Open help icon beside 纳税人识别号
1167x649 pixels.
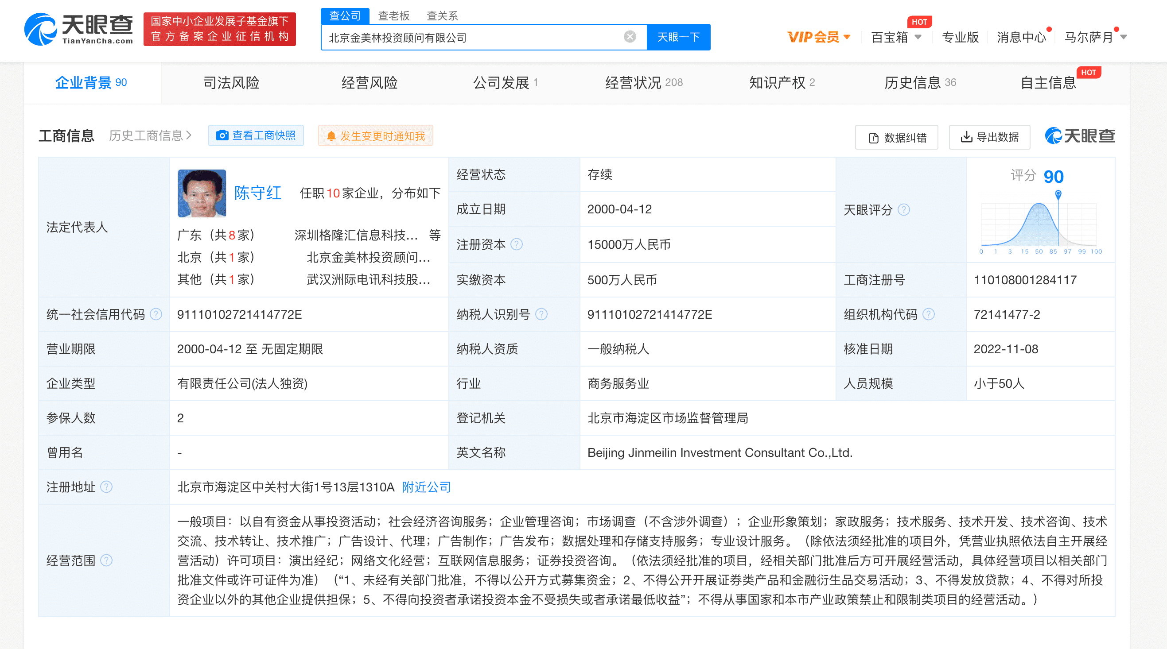[x=541, y=314]
